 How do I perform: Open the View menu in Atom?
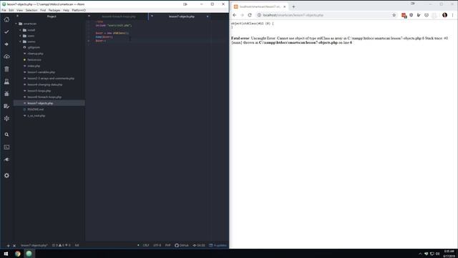(x=19, y=10)
